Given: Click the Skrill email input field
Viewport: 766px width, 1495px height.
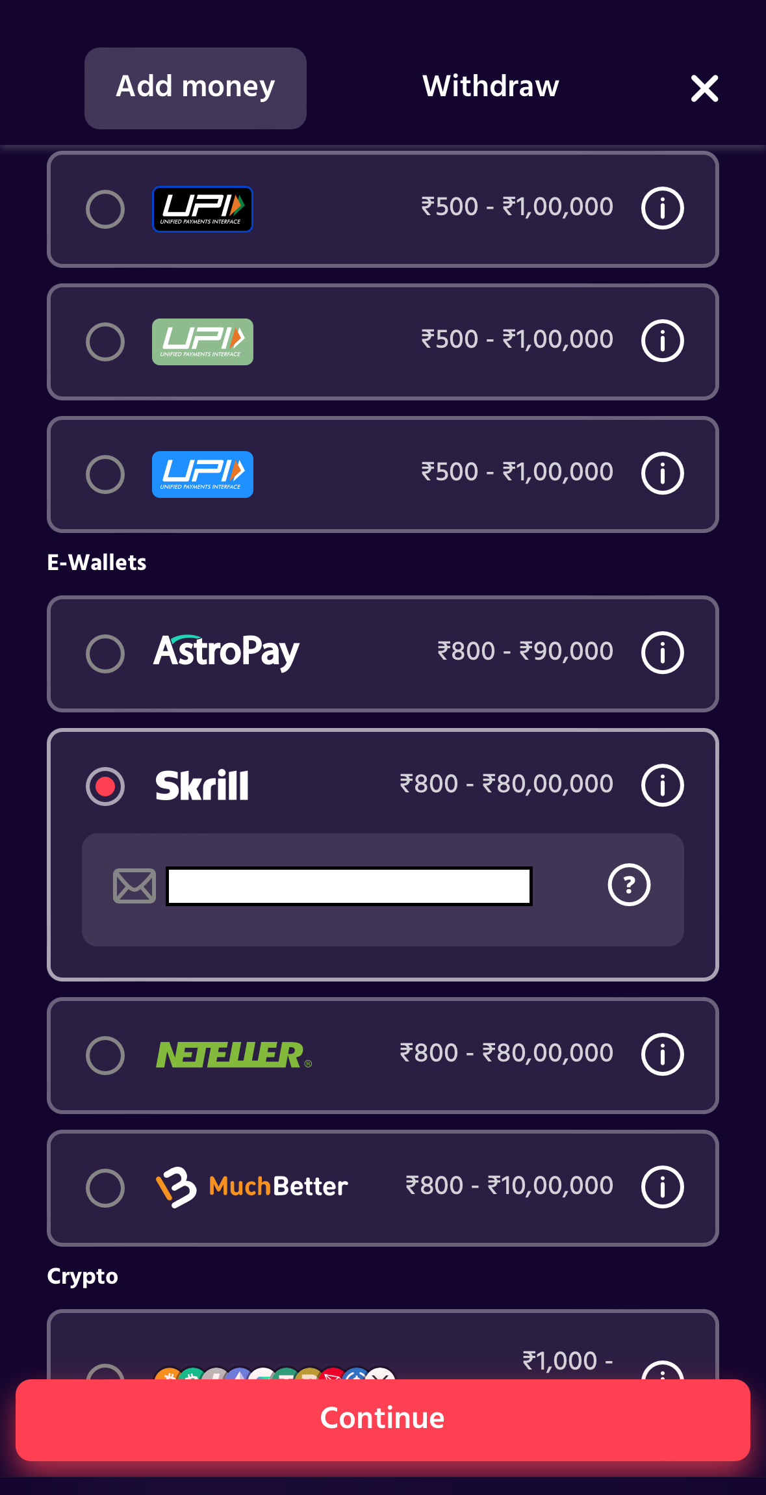Looking at the screenshot, I should (x=349, y=884).
